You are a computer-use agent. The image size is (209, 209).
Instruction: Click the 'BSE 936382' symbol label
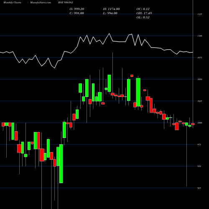[66, 3]
